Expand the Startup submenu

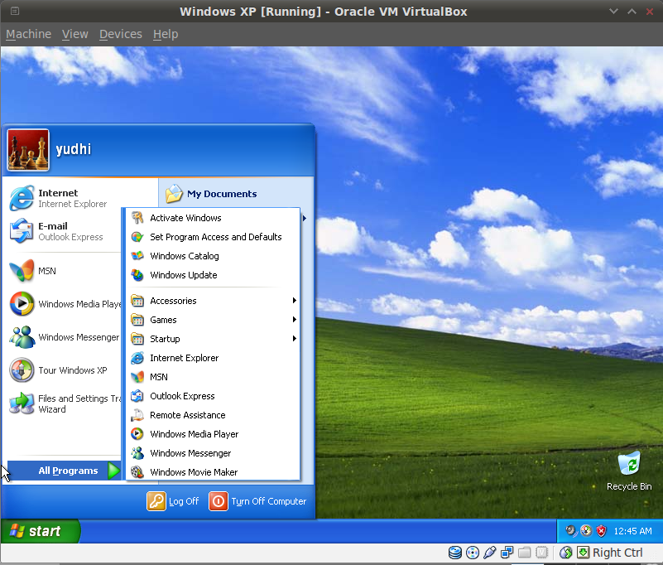point(213,339)
